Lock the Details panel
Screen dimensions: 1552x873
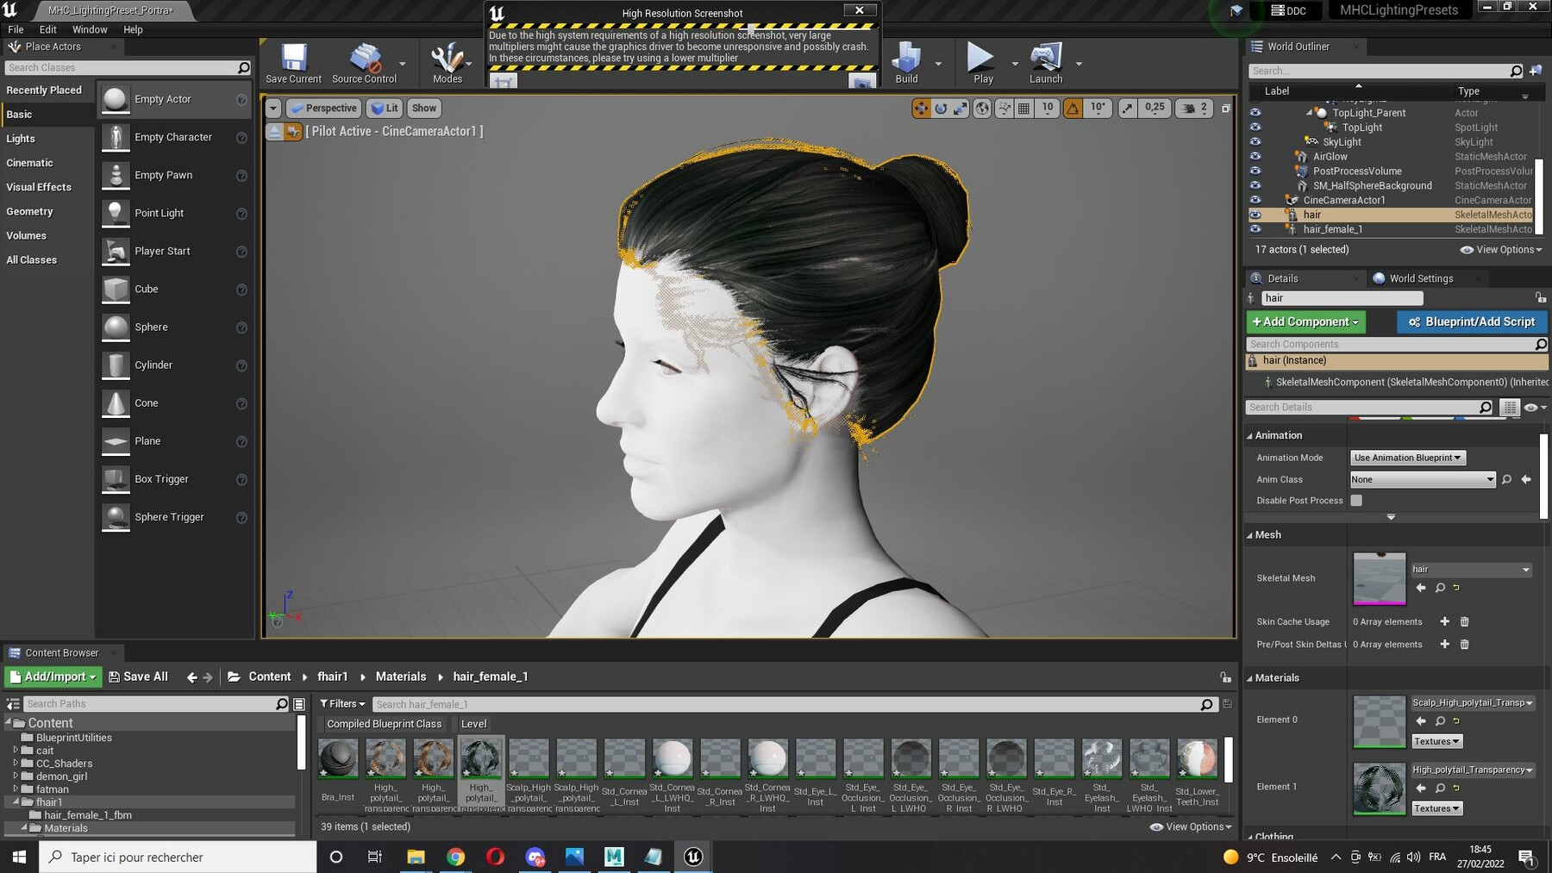[x=1540, y=297]
